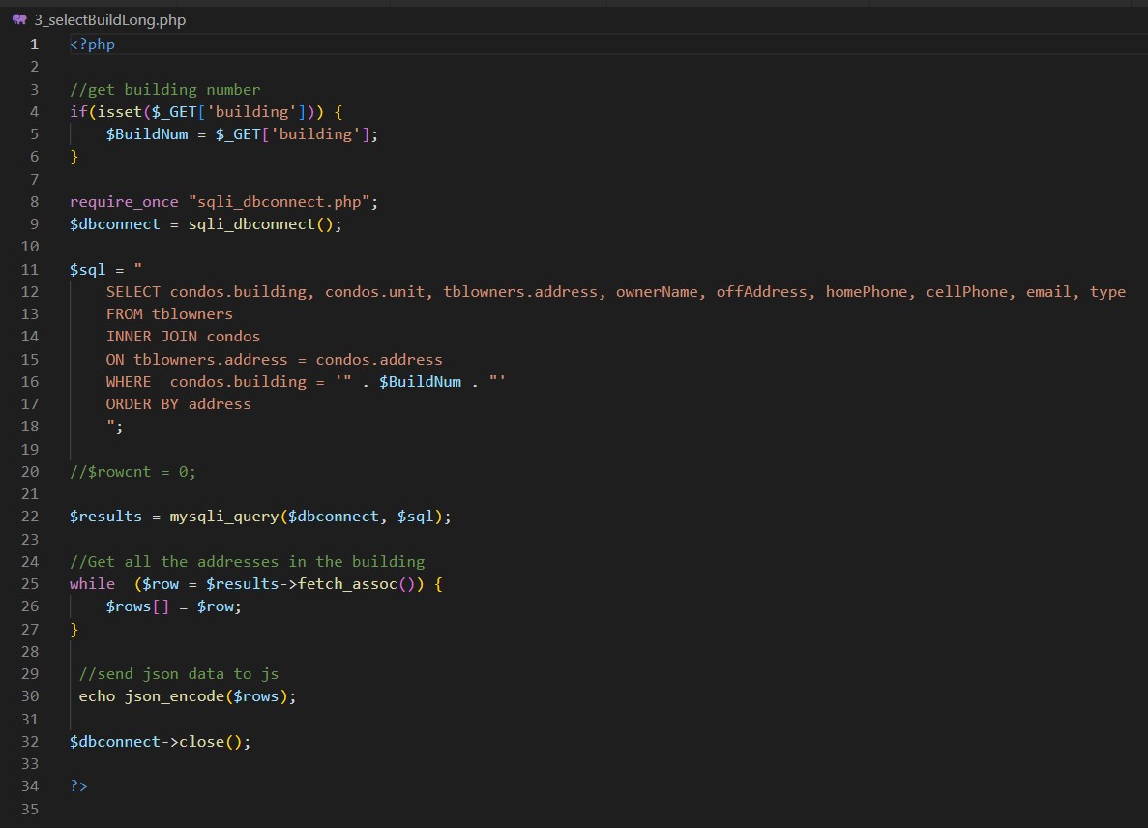Image resolution: width=1148 pixels, height=828 pixels.
Task: Click line number 1 in the gutter
Action: tap(35, 44)
